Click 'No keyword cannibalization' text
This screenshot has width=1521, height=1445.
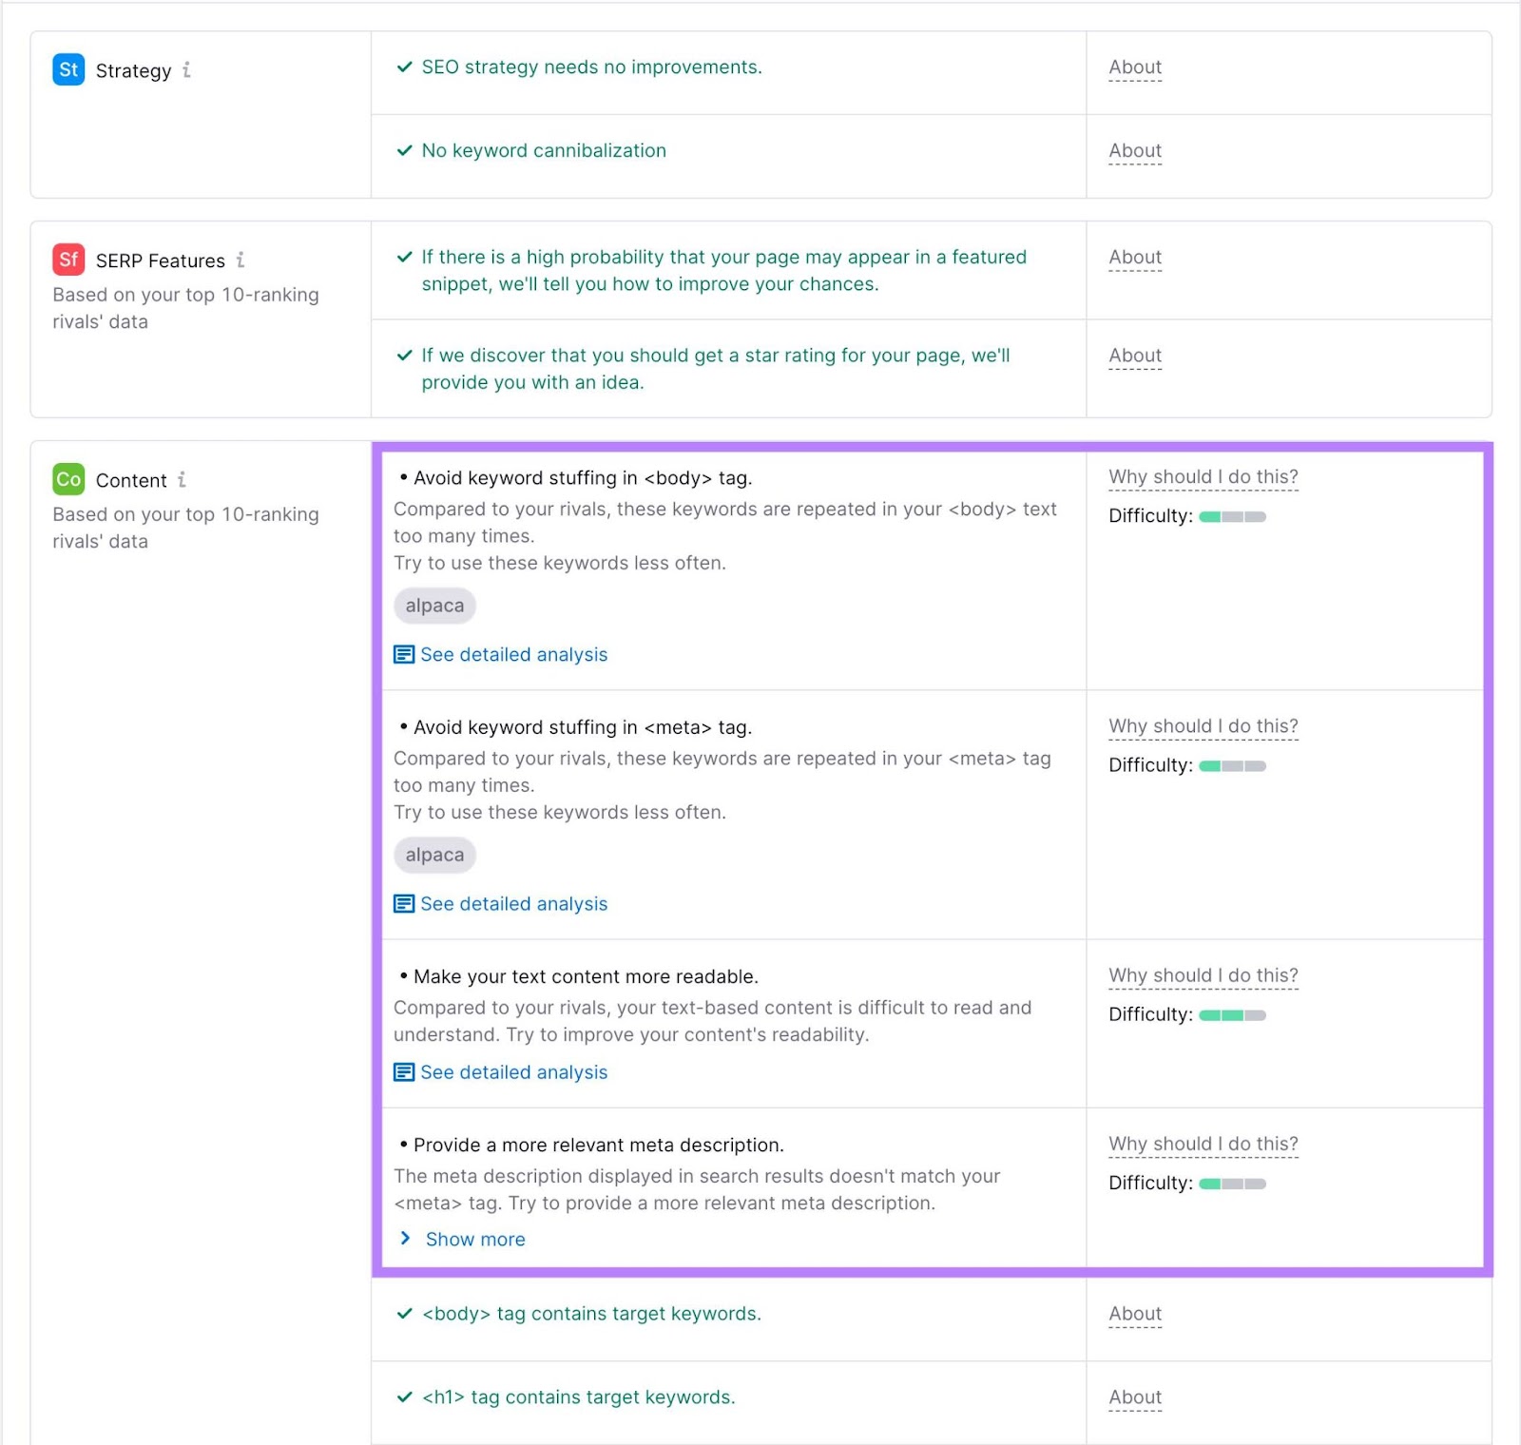click(544, 150)
